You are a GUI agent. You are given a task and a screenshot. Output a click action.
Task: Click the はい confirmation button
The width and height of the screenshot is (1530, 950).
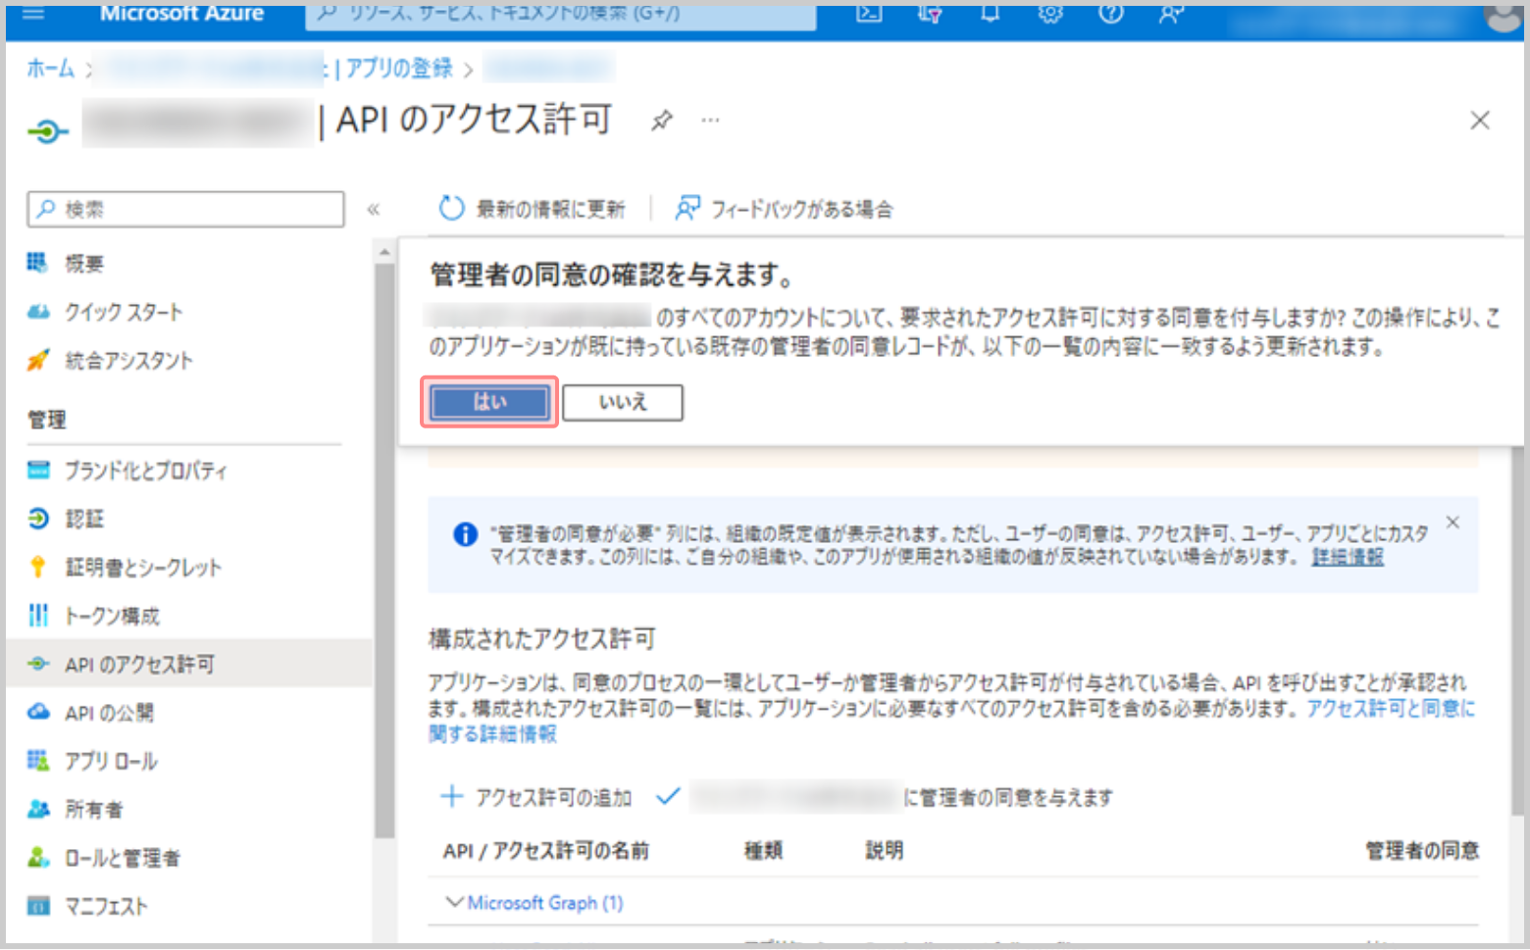coord(489,402)
